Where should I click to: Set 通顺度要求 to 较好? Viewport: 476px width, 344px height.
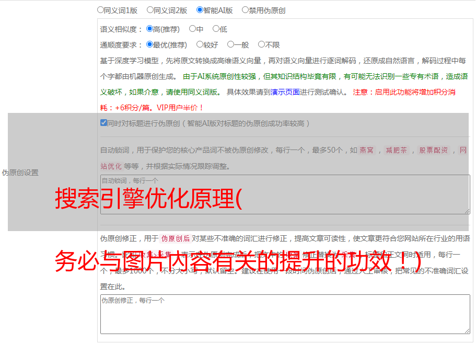(x=200, y=44)
